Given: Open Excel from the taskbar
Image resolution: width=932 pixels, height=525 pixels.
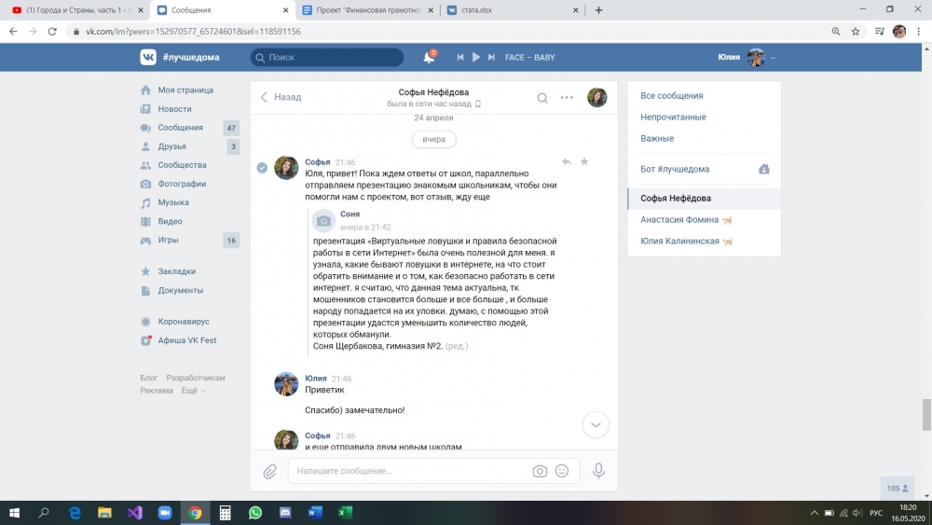Looking at the screenshot, I should tap(346, 513).
